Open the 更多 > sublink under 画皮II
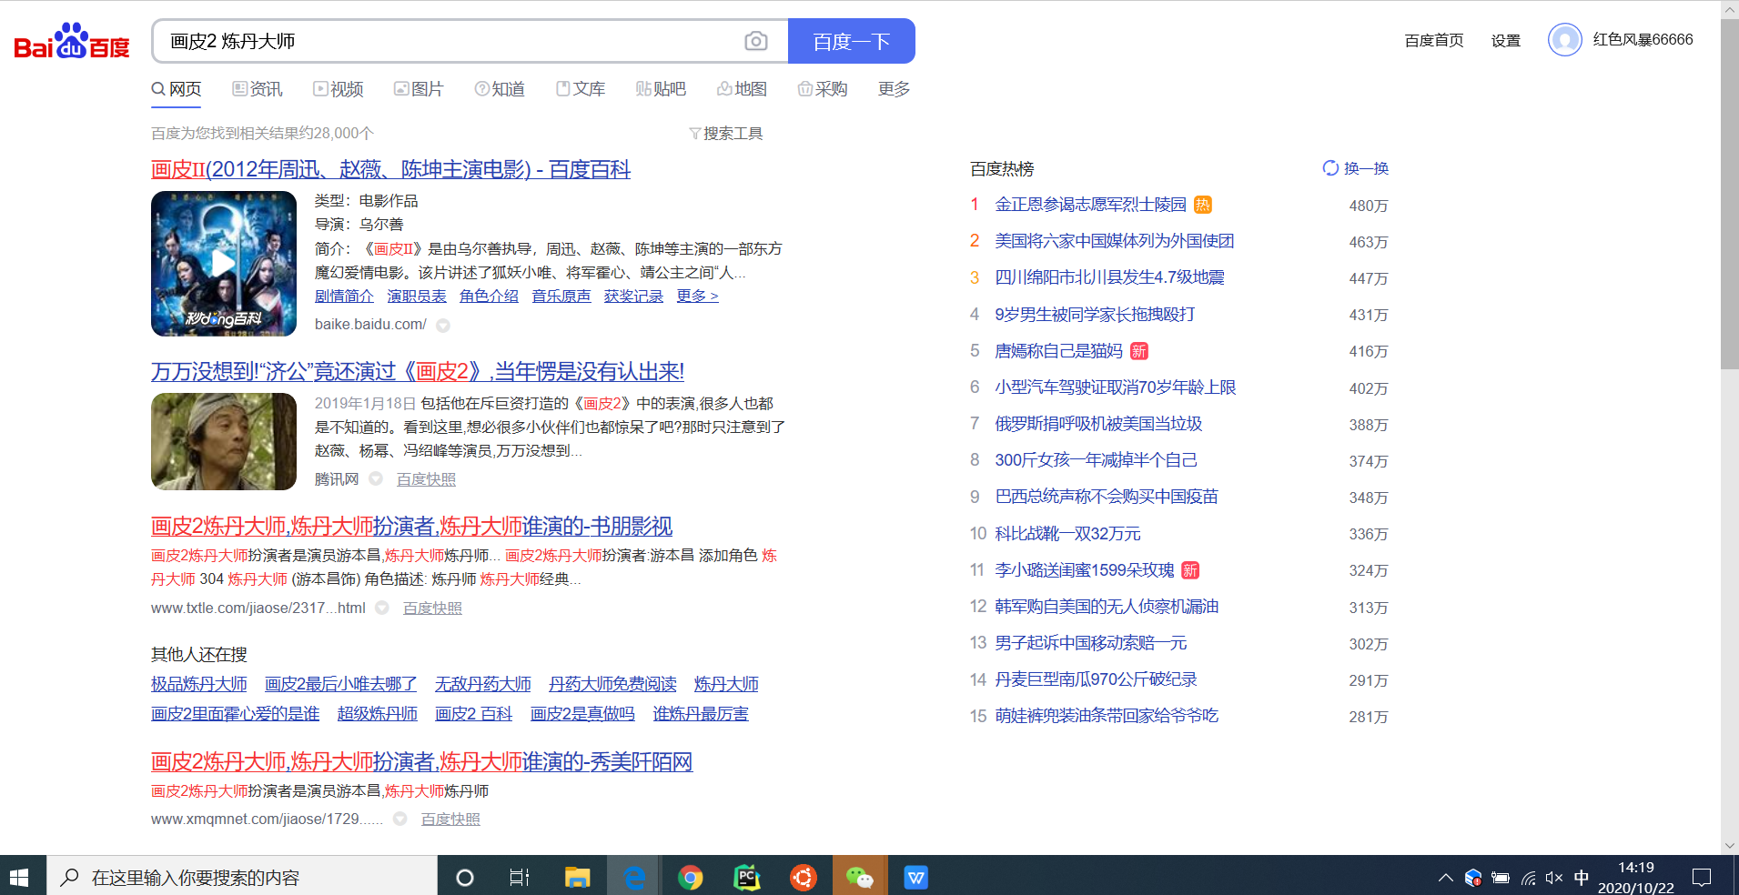 [698, 297]
